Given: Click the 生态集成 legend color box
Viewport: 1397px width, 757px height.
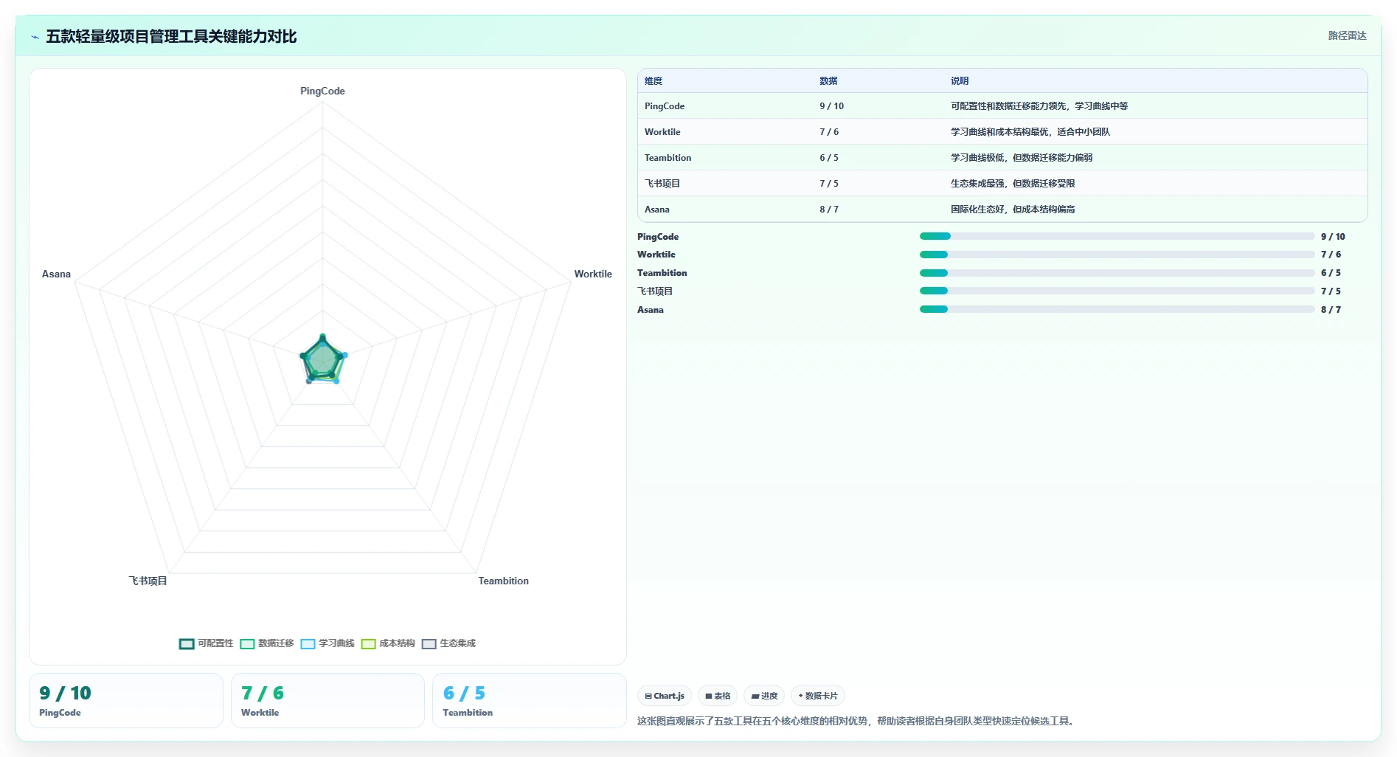Looking at the screenshot, I should (x=429, y=644).
